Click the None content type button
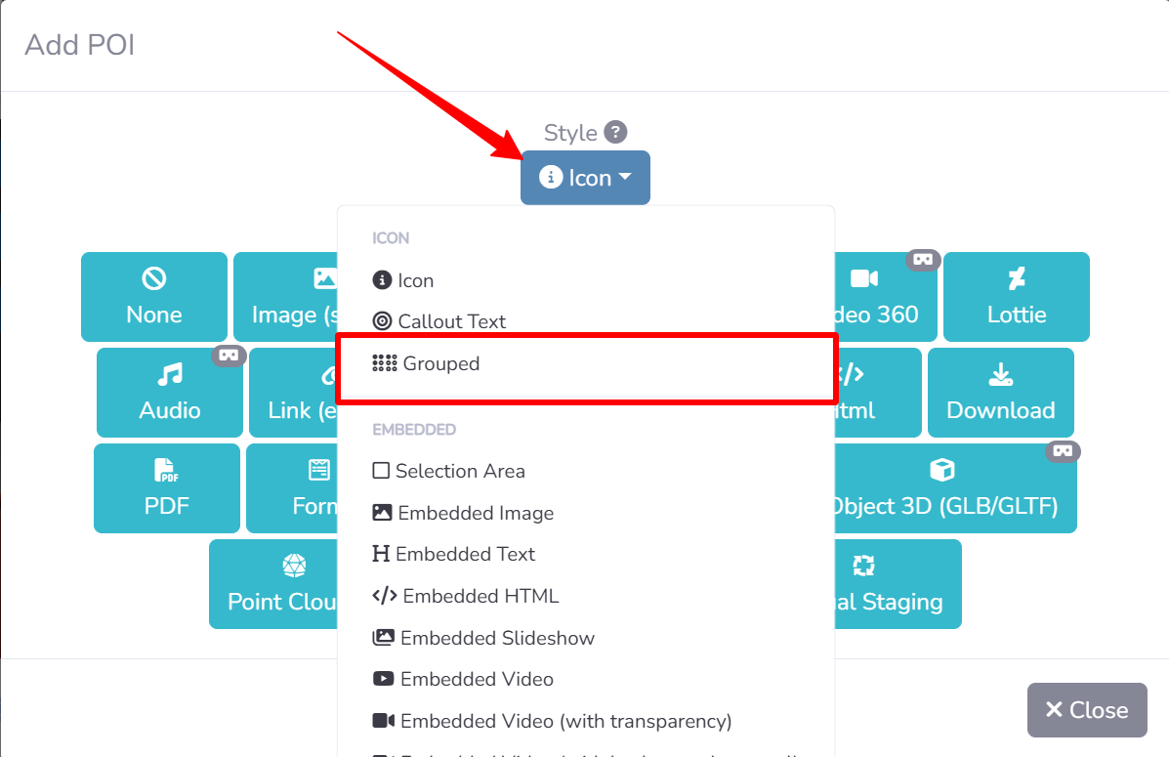The image size is (1169, 757). (154, 297)
